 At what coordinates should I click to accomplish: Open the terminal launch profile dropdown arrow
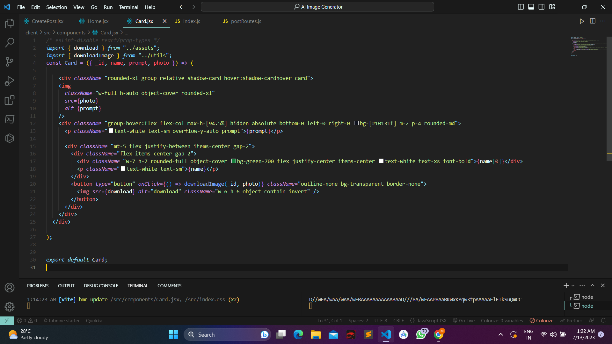[x=573, y=286]
